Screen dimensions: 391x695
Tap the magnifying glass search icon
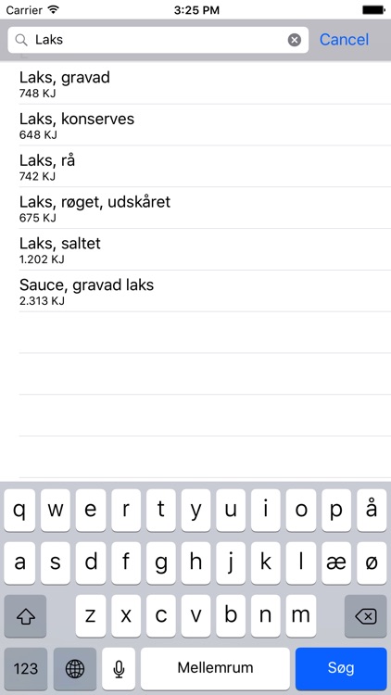coord(20,40)
